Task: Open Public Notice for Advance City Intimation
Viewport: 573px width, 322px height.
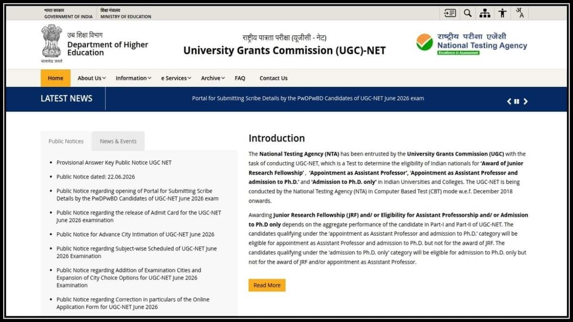Action: click(135, 234)
